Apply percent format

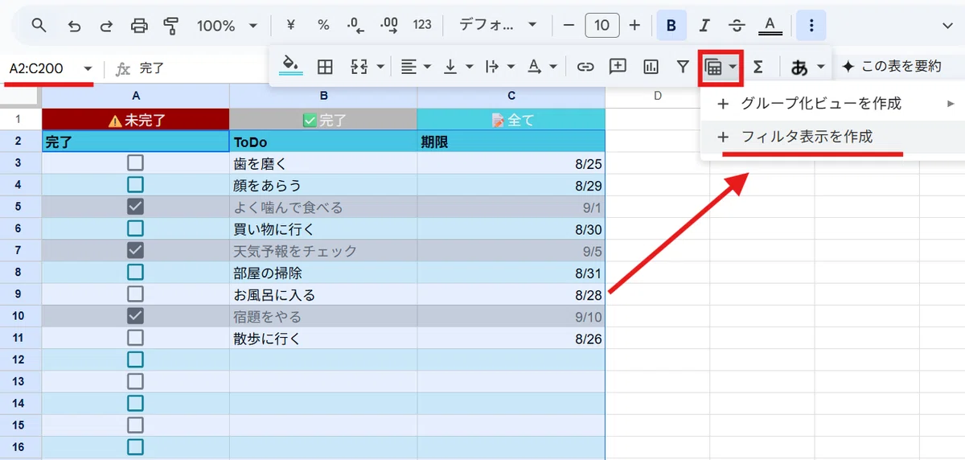(x=323, y=25)
